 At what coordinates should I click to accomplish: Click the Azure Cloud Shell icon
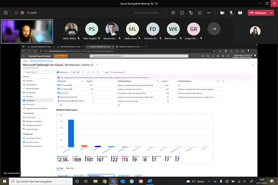[203, 56]
